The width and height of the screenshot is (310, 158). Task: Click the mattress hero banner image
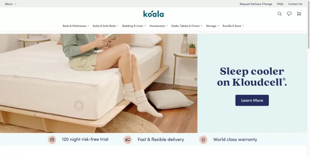click(99, 83)
